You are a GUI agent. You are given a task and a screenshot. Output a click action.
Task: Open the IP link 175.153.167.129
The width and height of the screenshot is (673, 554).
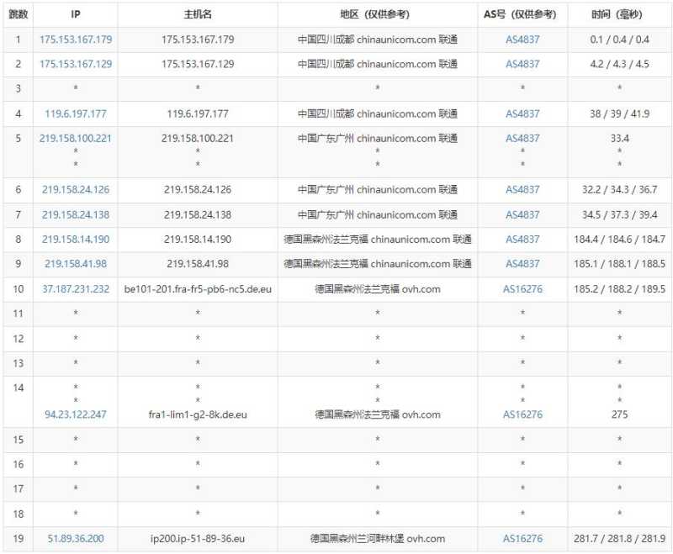[76, 65]
